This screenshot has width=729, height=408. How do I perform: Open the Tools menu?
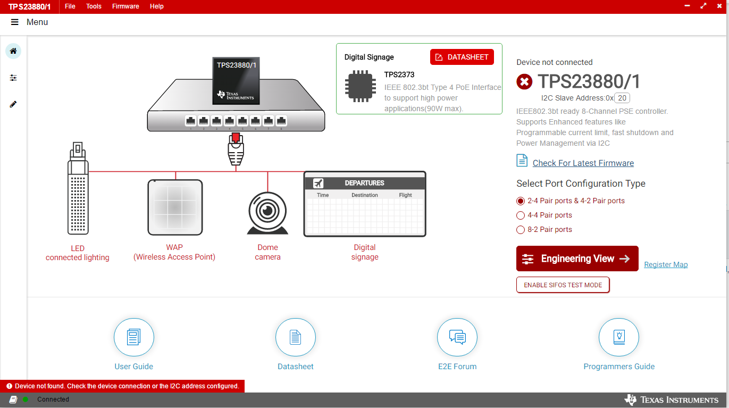tap(94, 6)
